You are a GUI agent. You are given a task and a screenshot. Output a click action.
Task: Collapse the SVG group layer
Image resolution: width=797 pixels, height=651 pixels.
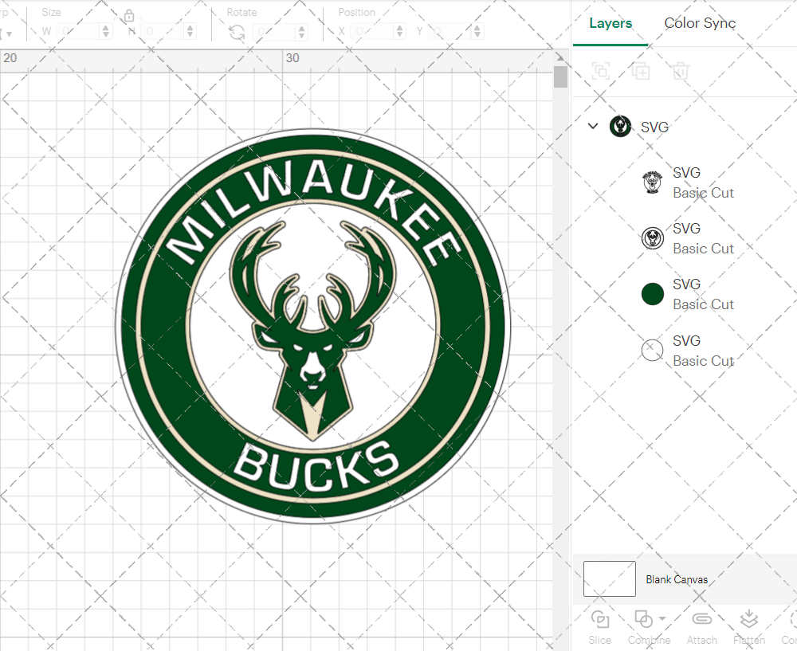[593, 126]
